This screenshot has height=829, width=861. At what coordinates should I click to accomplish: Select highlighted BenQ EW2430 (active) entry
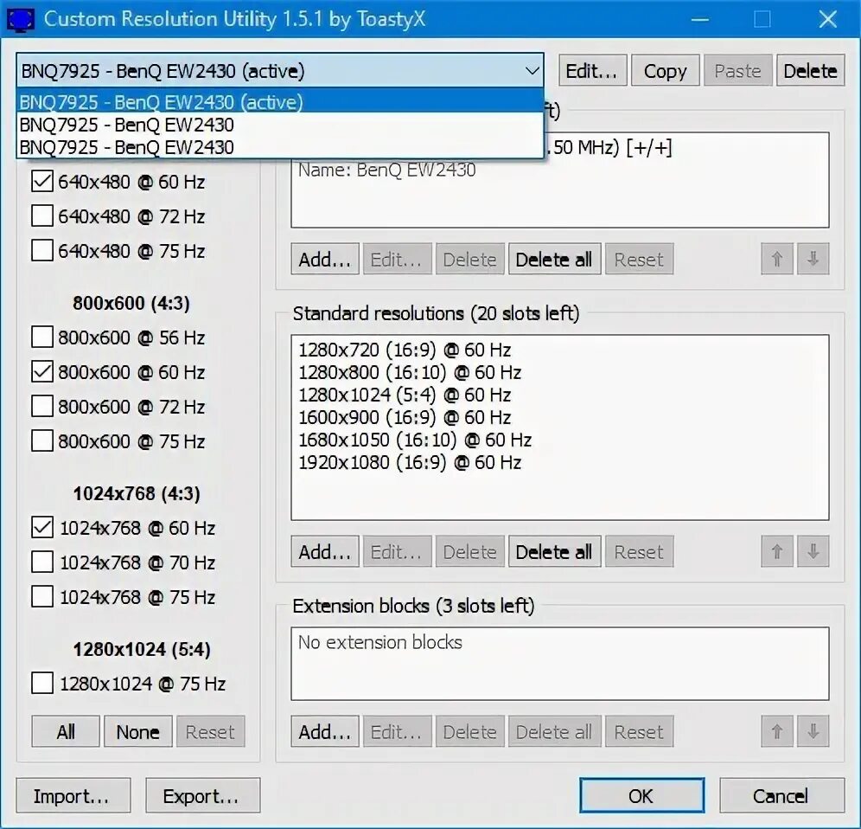click(280, 102)
